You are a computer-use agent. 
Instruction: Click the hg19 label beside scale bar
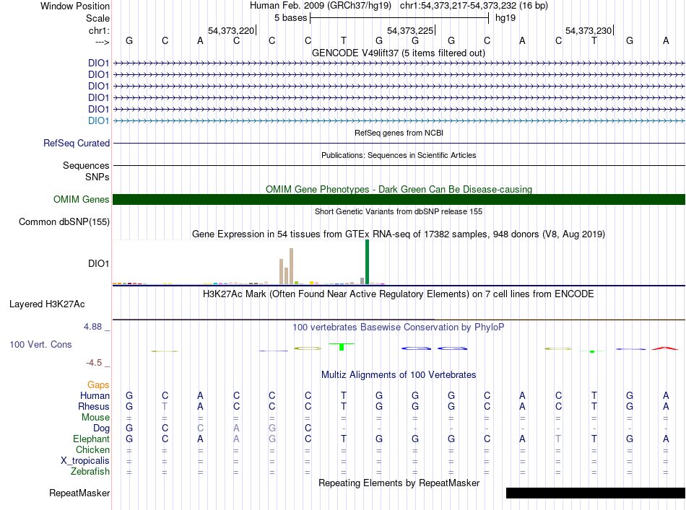point(505,18)
